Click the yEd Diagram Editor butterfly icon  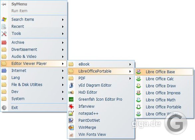[x=71, y=85]
